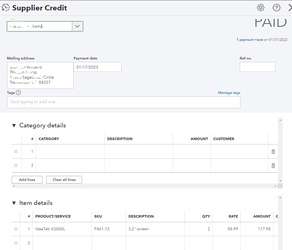Click the Add lines button
This screenshot has height=250, width=292.
tap(27, 180)
